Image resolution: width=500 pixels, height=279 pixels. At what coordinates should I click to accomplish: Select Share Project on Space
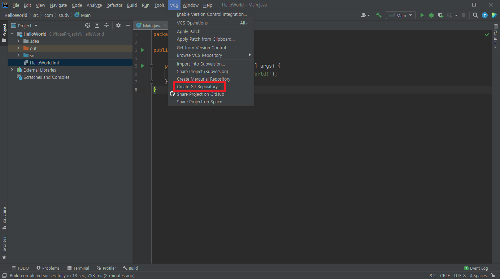click(x=211, y=102)
